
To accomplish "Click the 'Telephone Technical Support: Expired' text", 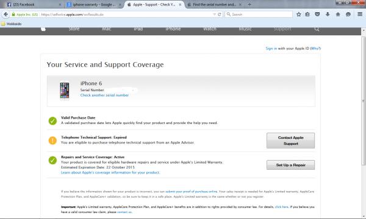I will (94, 137).
